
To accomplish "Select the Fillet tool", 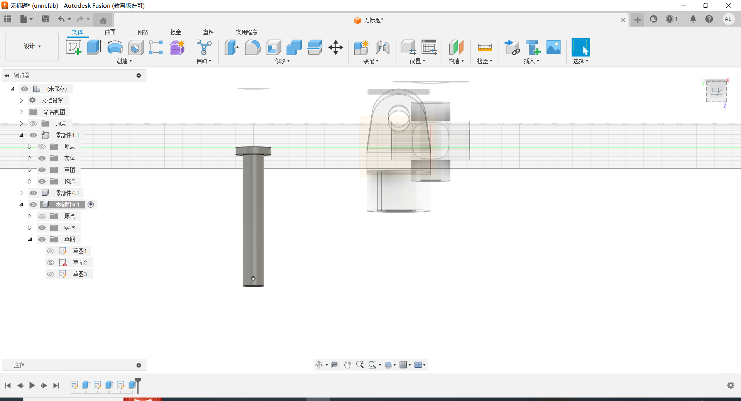I will pyautogui.click(x=252, y=47).
